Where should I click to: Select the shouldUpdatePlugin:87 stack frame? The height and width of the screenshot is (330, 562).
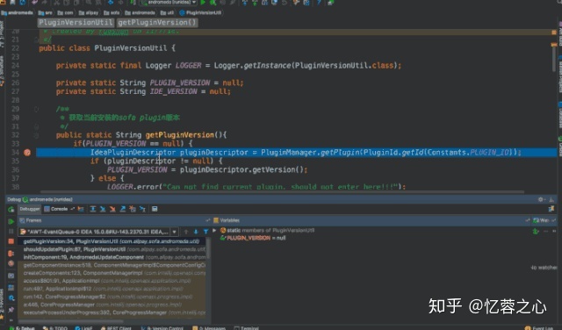click(x=112, y=249)
